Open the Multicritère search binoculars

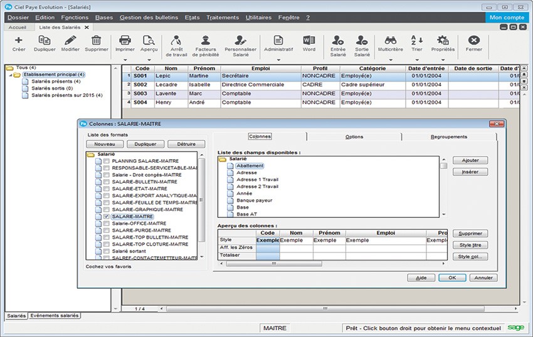pyautogui.click(x=390, y=41)
